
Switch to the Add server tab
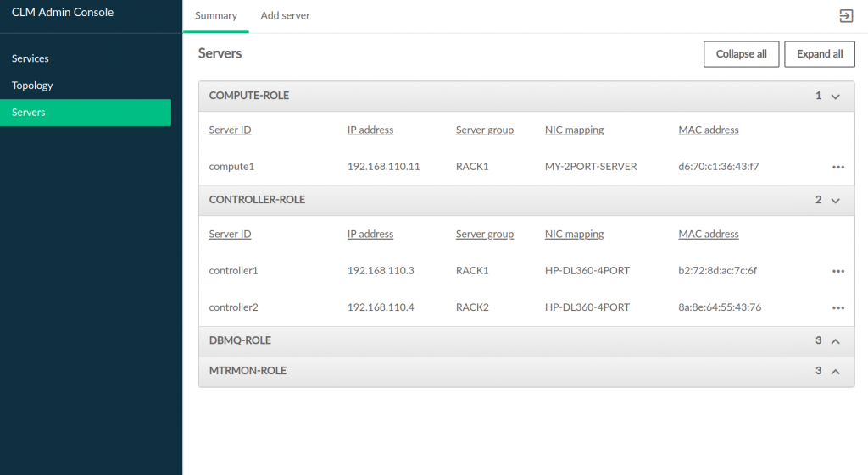(285, 16)
